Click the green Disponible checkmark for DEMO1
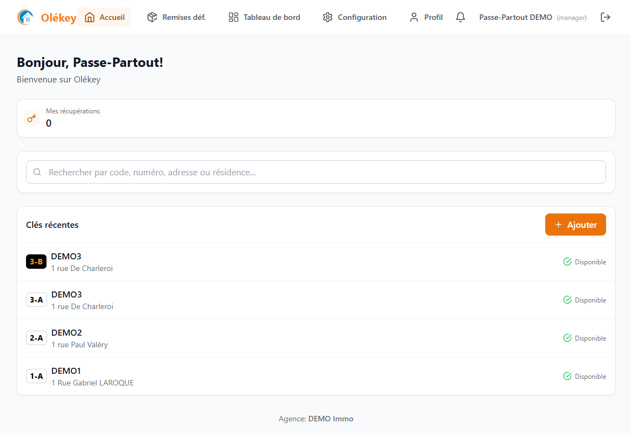Screen dimensions: 631x433 567,375
